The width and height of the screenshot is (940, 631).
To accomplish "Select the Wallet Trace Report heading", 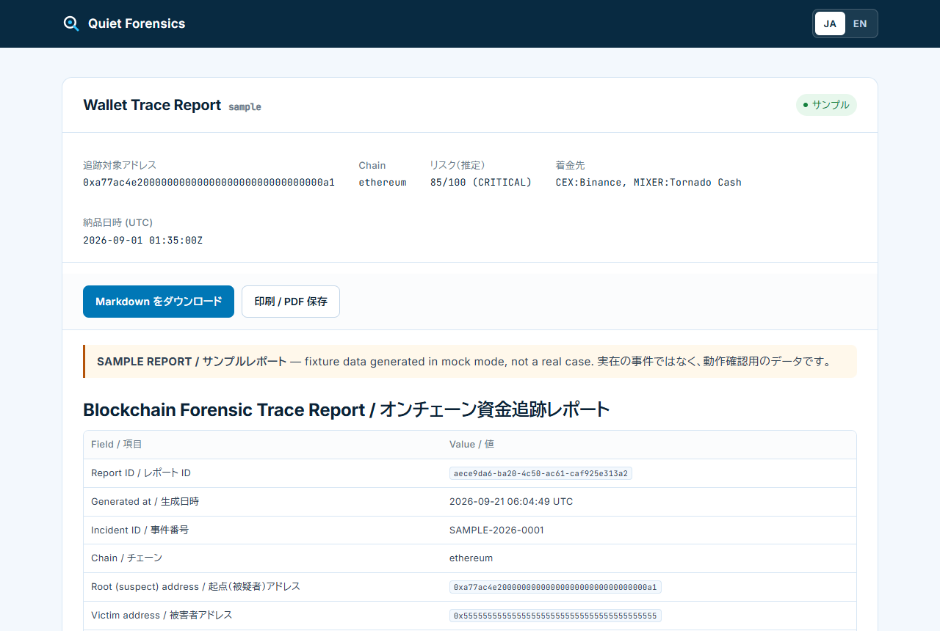I will click(x=152, y=105).
